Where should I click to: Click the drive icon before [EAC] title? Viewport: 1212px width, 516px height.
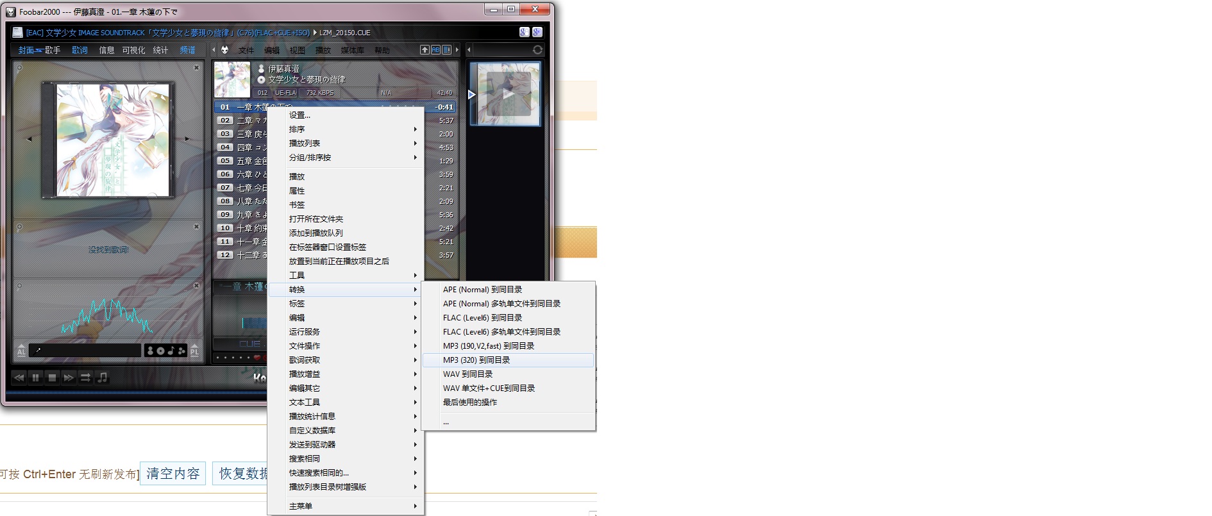pyautogui.click(x=18, y=32)
